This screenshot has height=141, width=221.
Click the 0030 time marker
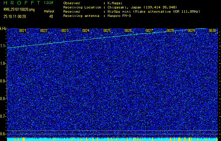coord(212,31)
